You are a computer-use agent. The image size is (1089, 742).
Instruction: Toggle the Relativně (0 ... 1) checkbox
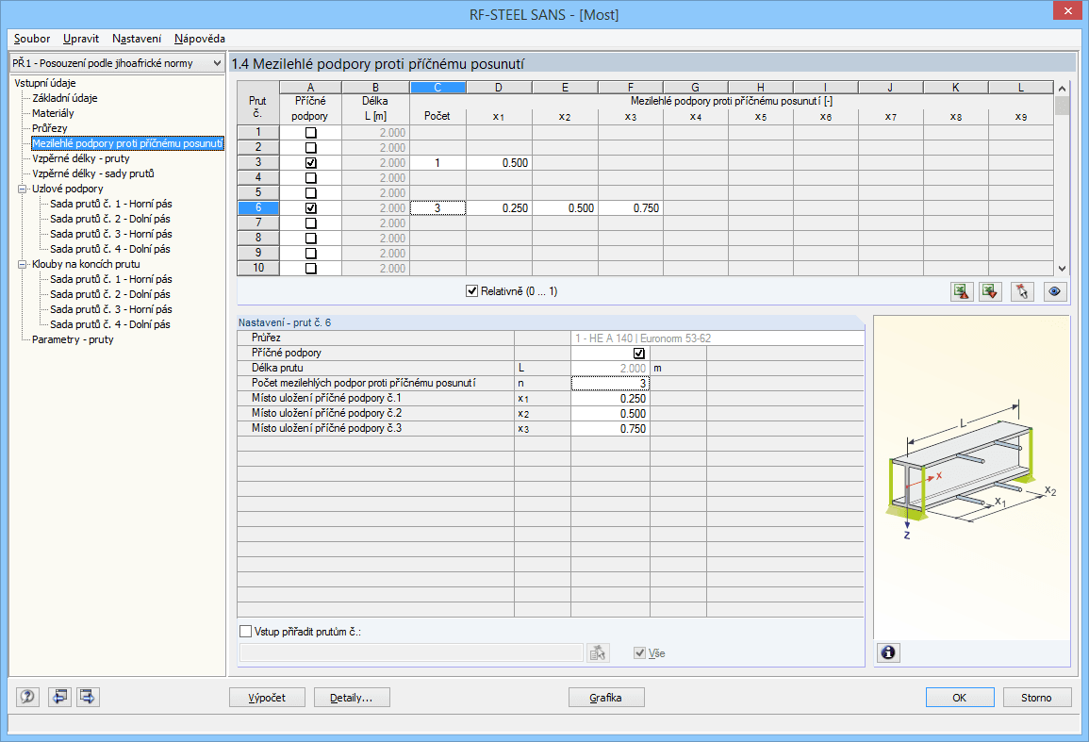(472, 291)
